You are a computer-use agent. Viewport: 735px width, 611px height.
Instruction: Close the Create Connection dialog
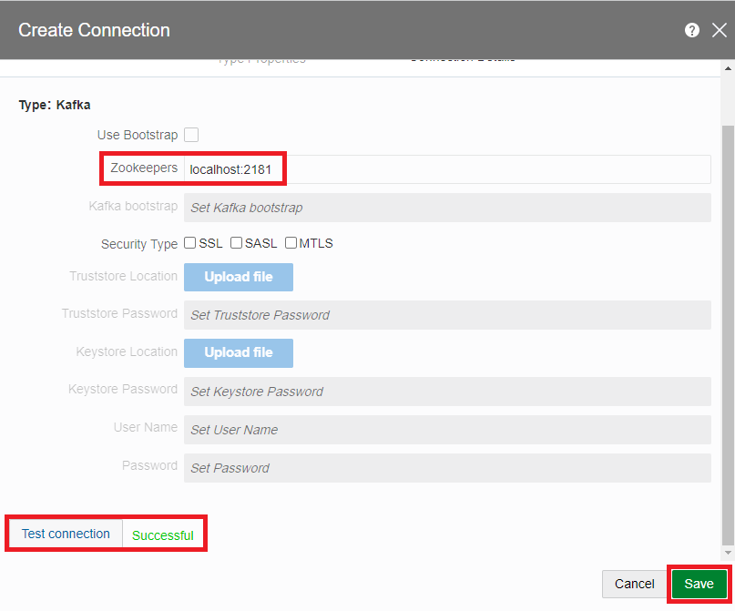click(x=719, y=30)
